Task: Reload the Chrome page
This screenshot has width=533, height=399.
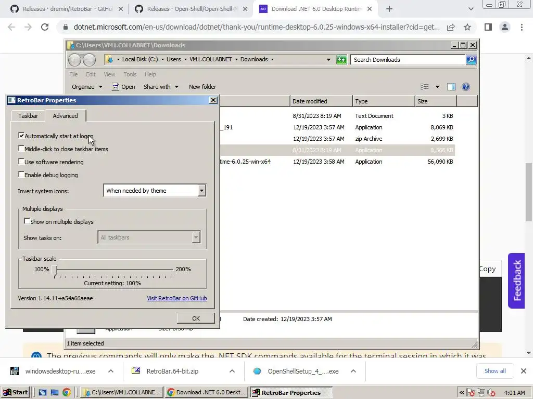Action: coord(45,27)
